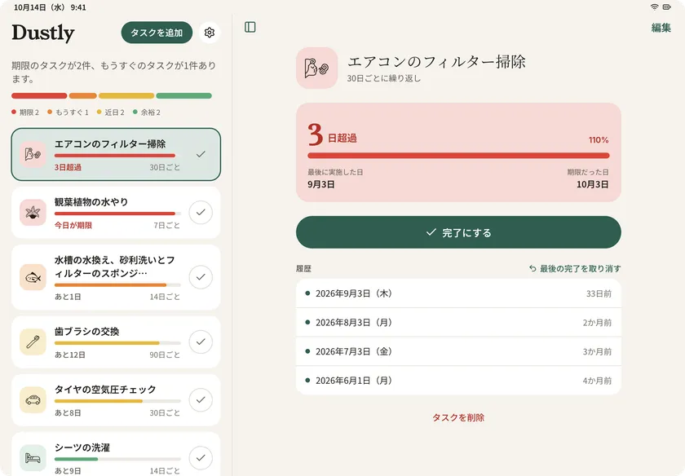This screenshot has width=685, height=476.
Task: Toggle the sidebar panel icon
Action: (250, 27)
